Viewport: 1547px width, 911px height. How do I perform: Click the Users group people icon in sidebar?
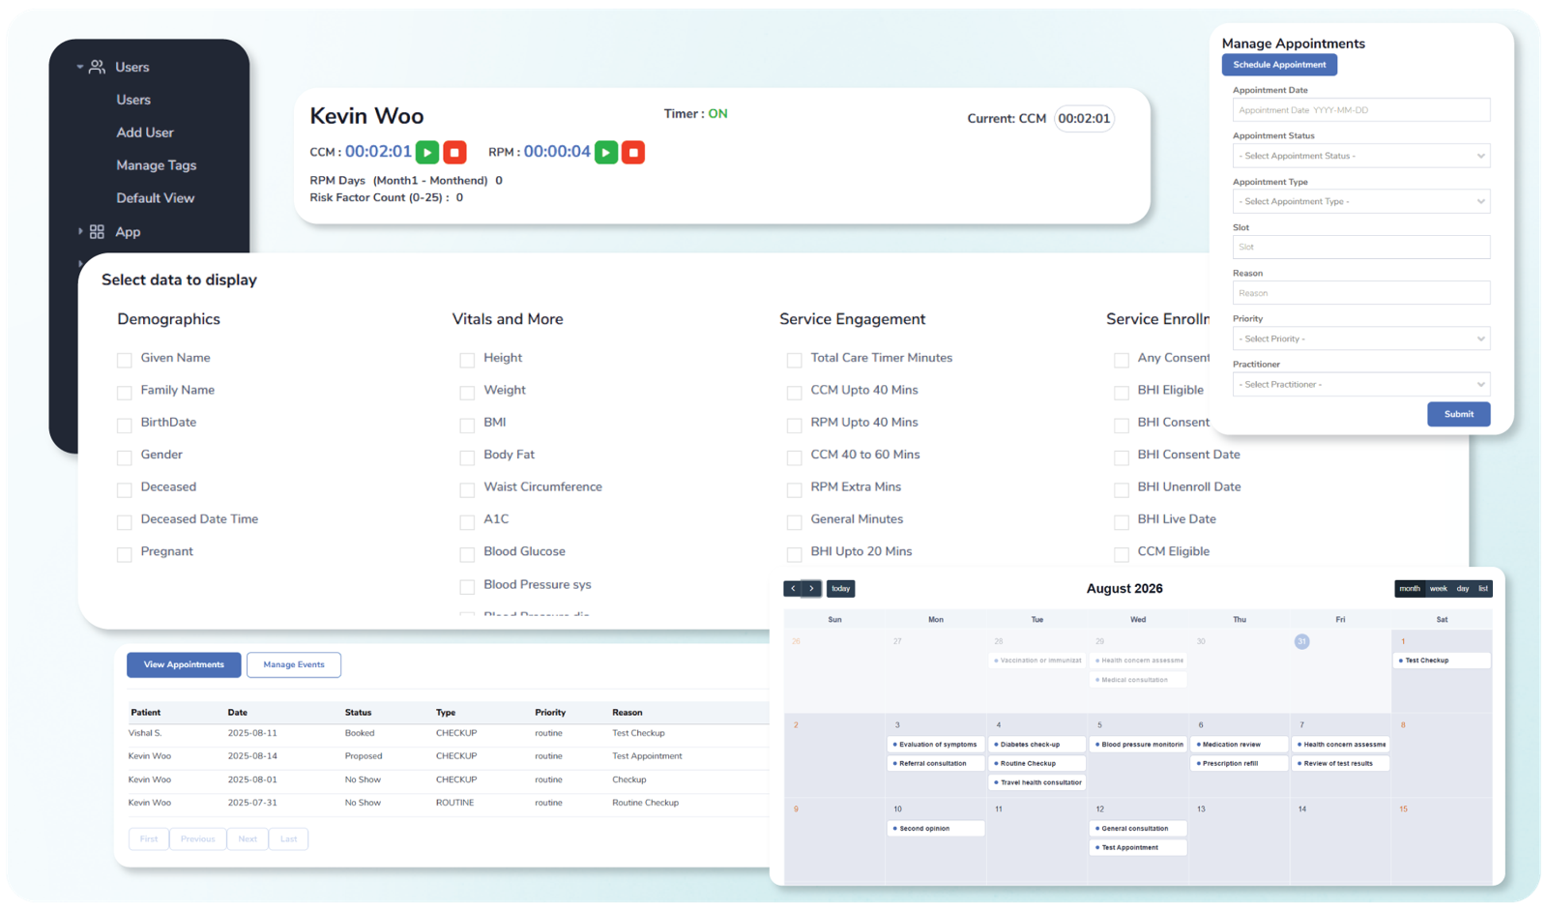tap(97, 67)
